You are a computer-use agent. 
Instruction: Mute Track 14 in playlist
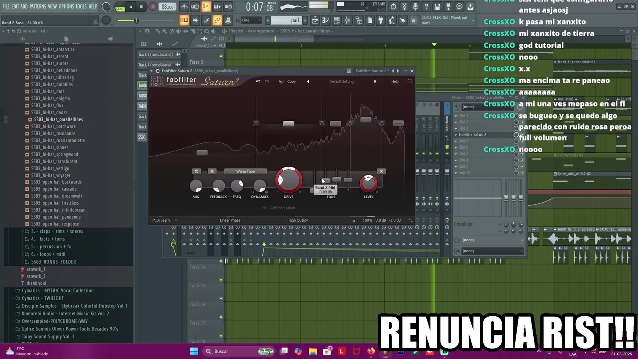pyautogui.click(x=221, y=280)
